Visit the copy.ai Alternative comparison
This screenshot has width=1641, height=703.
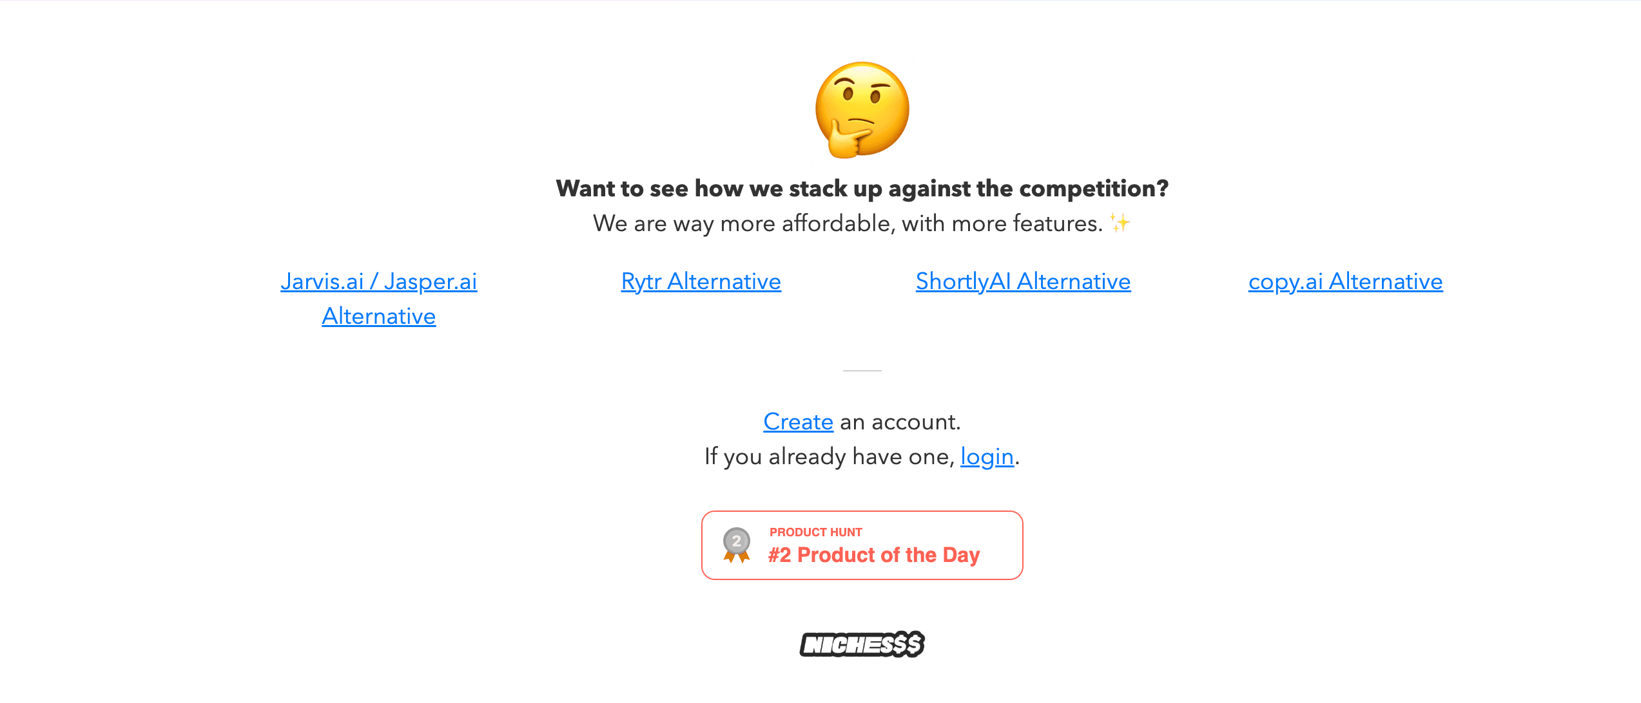tap(1346, 281)
